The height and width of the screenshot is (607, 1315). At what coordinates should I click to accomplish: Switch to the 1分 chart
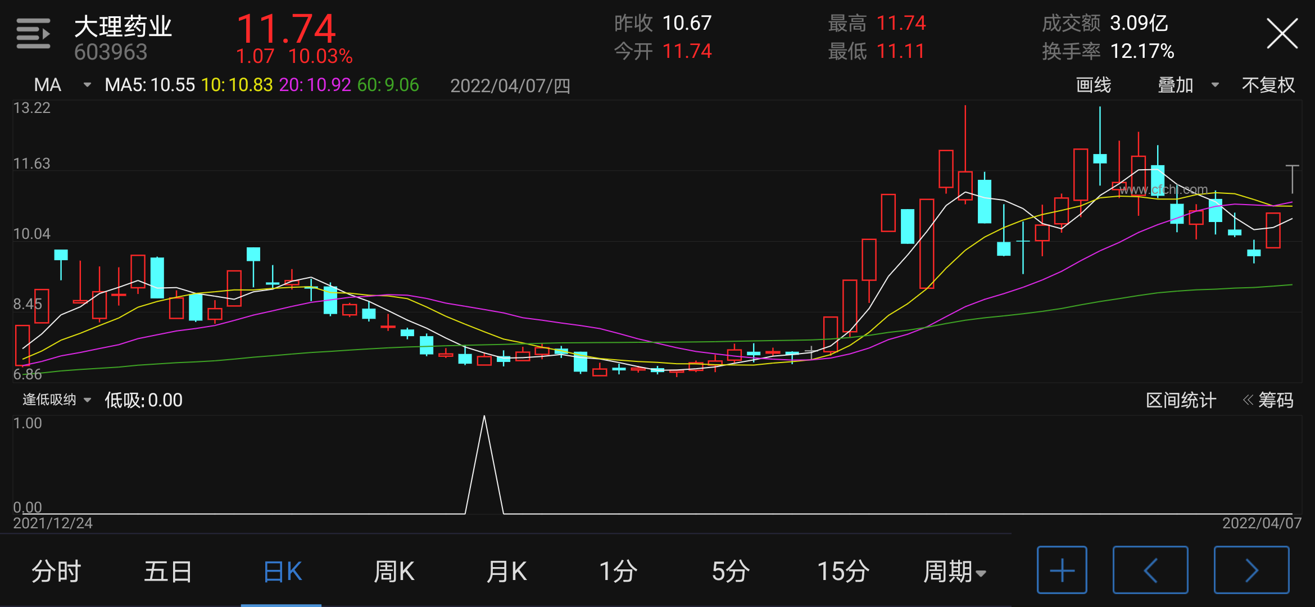(618, 572)
